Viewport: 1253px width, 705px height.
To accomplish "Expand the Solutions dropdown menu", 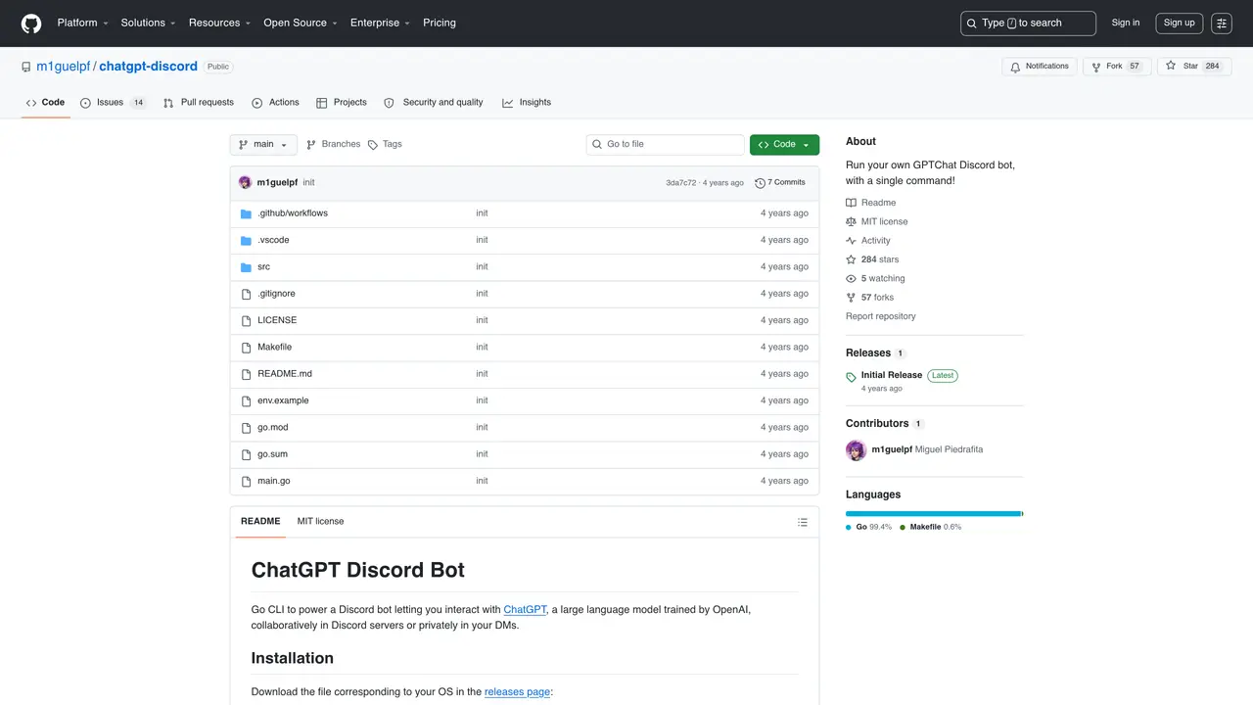I will tap(149, 23).
